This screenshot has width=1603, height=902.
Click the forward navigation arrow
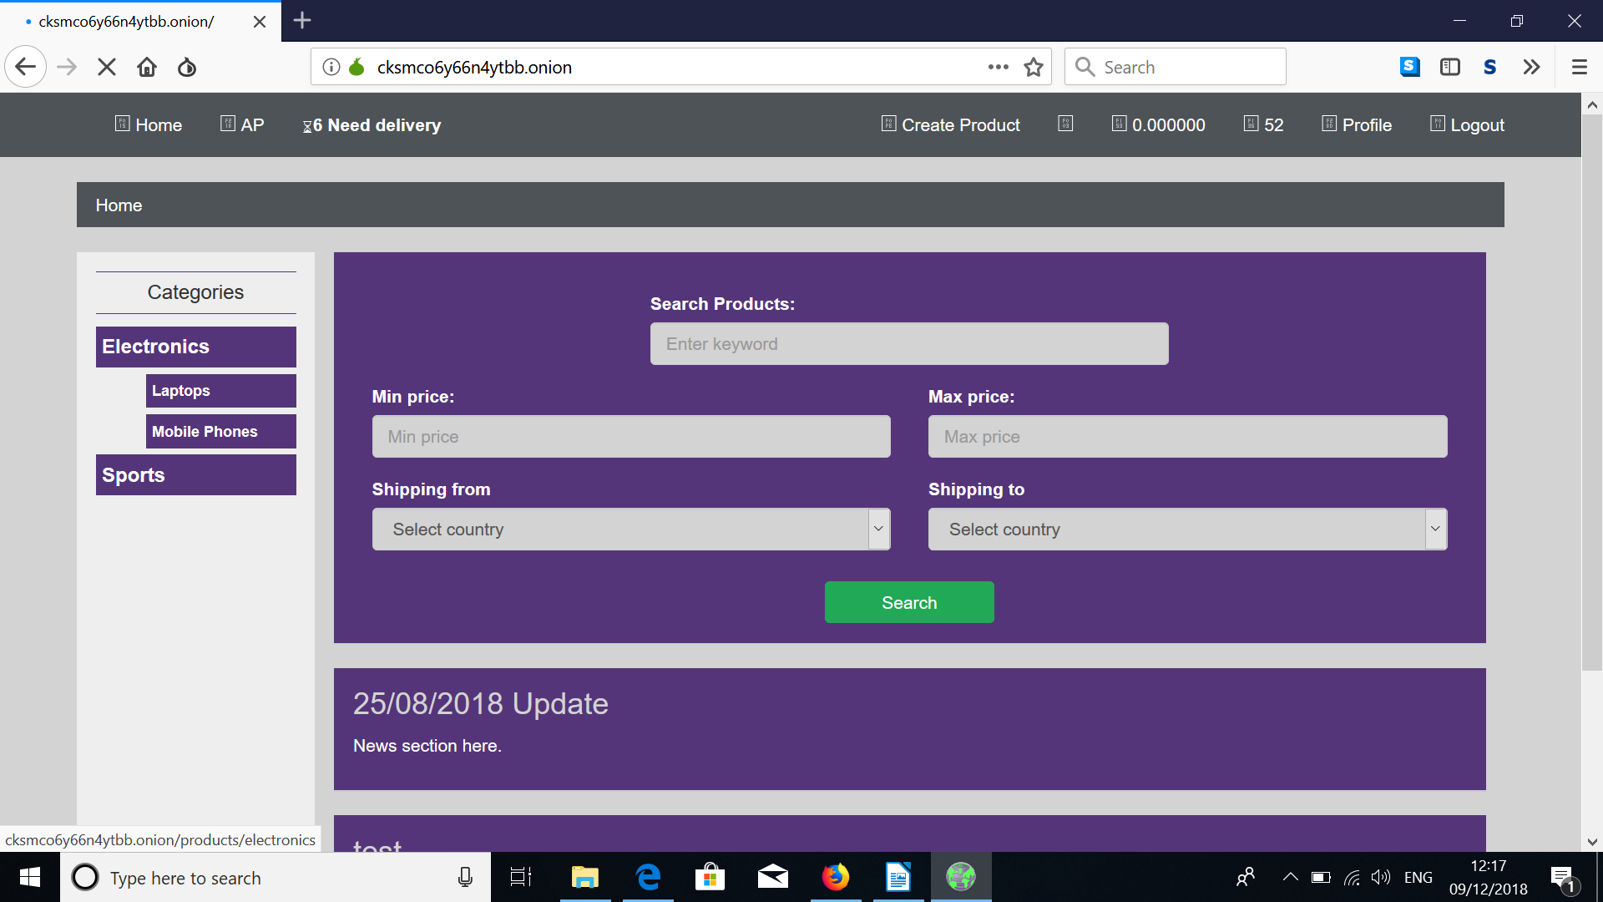pyautogui.click(x=67, y=67)
